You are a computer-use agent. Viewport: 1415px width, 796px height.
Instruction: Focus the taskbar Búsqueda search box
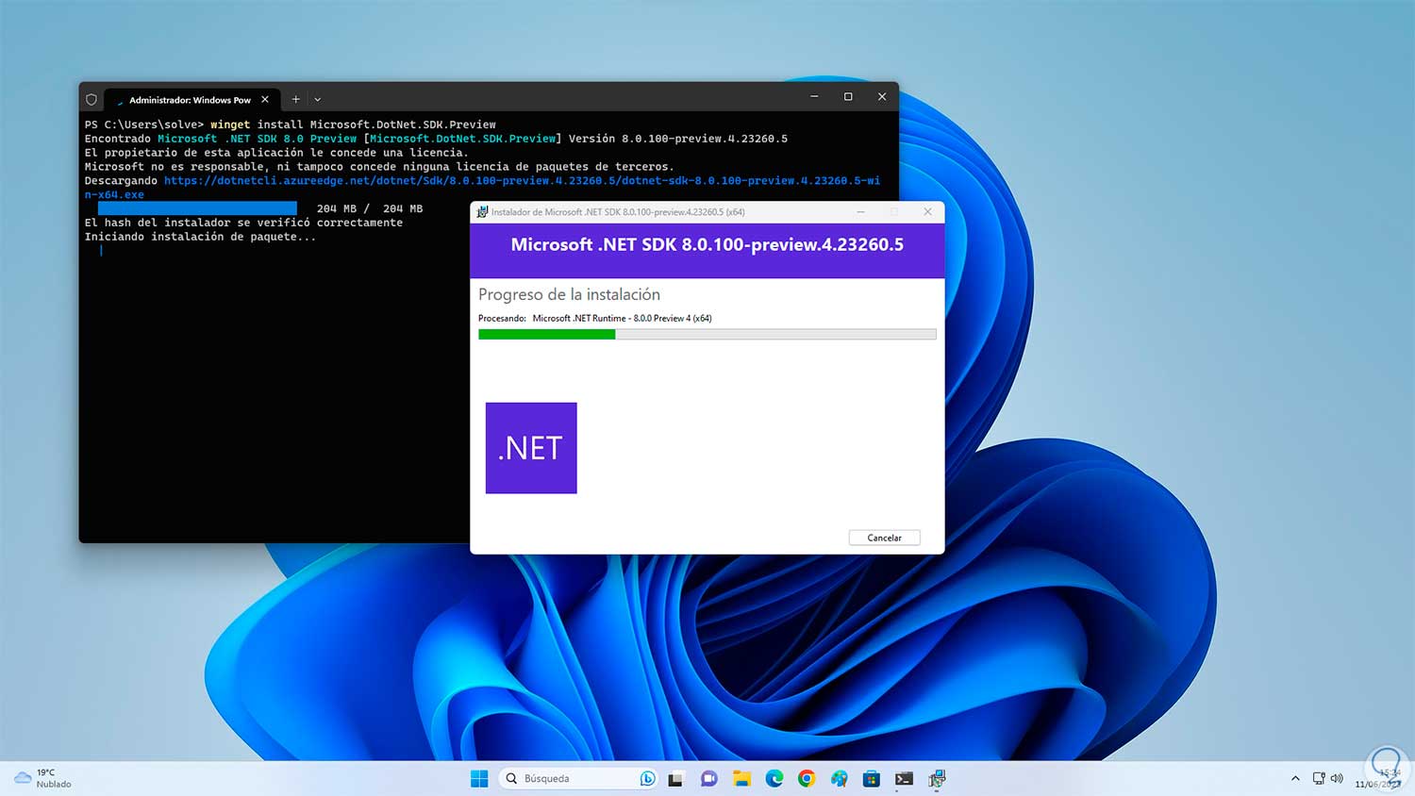pos(577,778)
